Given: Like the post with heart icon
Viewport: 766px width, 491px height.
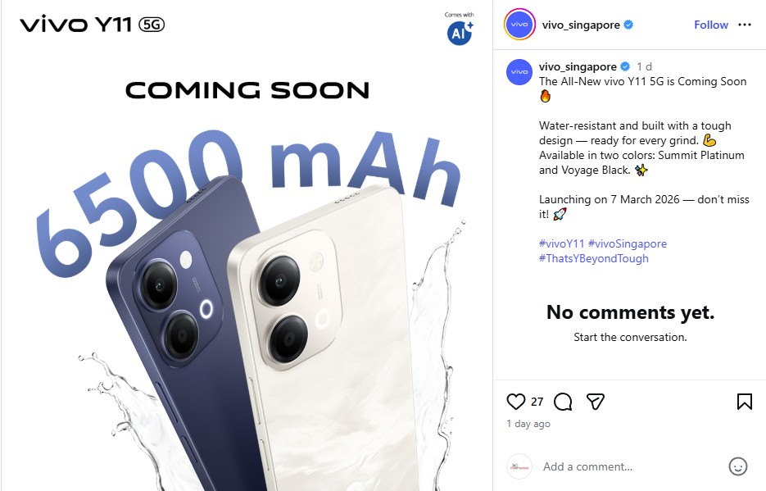Looking at the screenshot, I should click(x=516, y=402).
